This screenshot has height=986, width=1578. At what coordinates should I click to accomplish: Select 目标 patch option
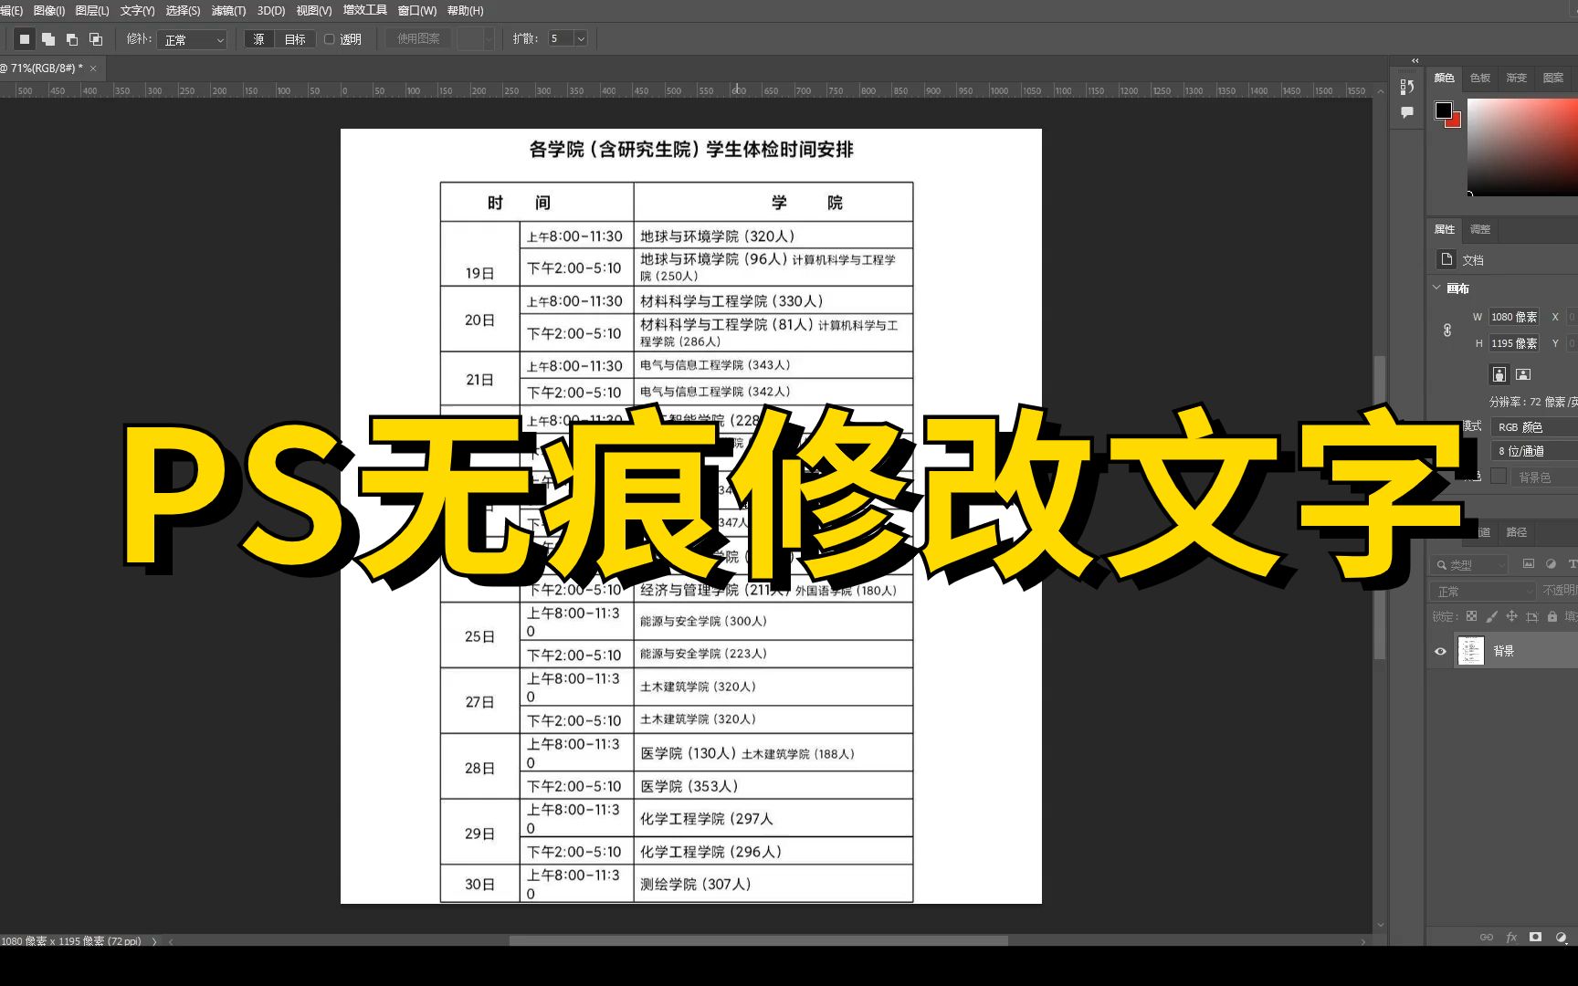295,39
